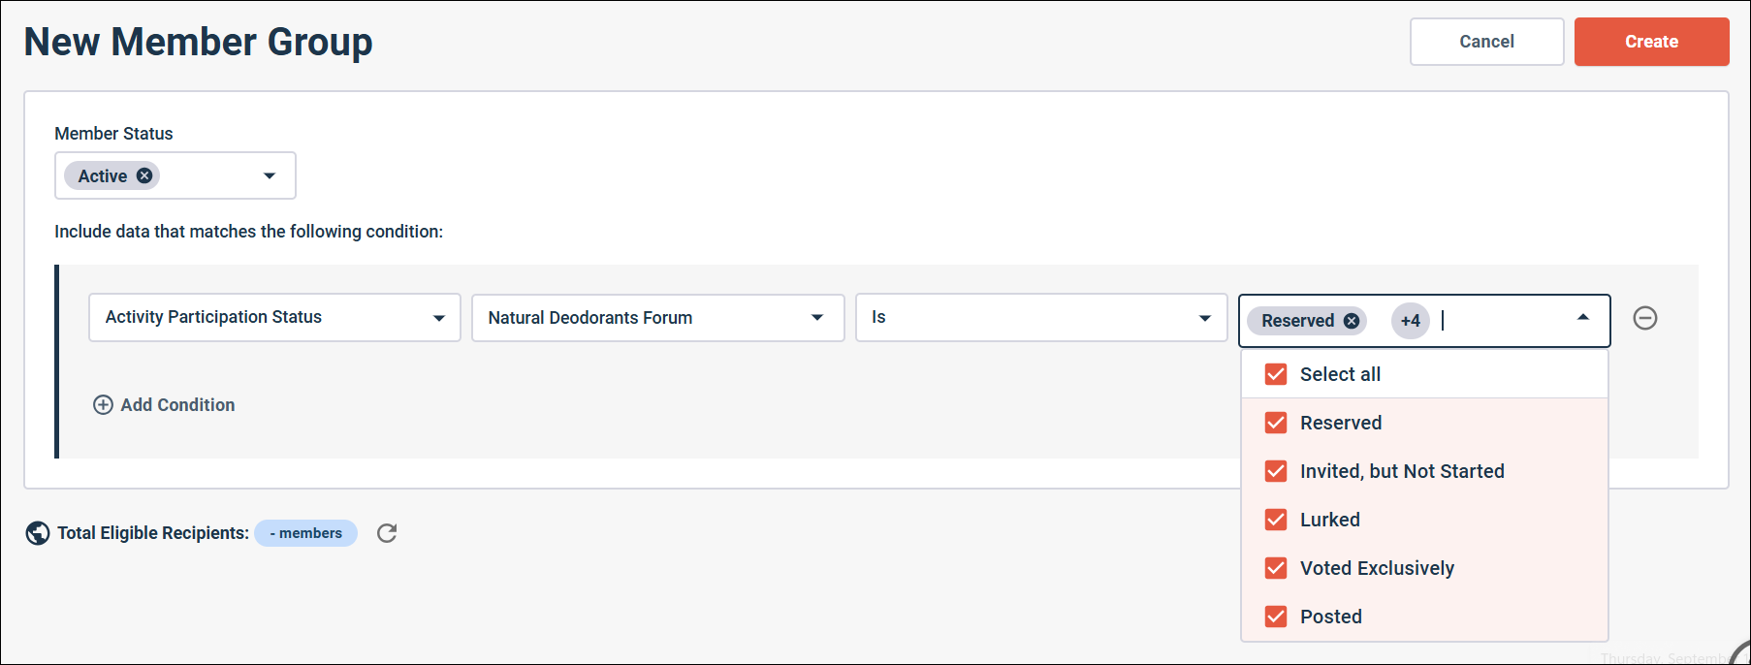Cancel the new member group
Viewport: 1751px width, 665px height.
(x=1486, y=41)
